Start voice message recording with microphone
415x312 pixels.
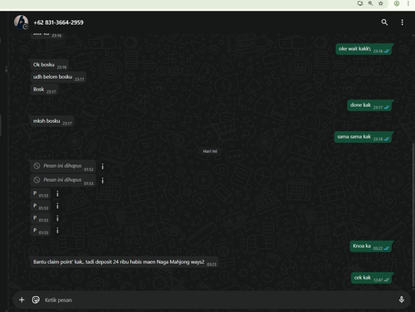(x=402, y=300)
